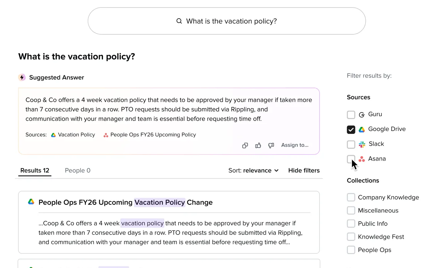
Task: Switch to the People 0 tab
Action: tap(78, 171)
